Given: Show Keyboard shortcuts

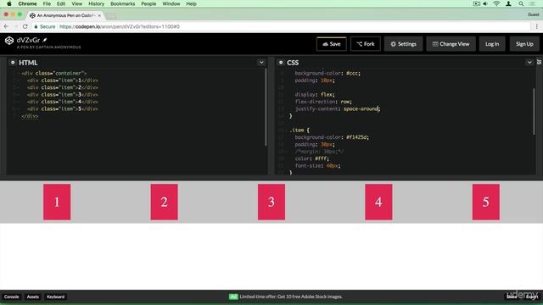Looking at the screenshot, I should (x=55, y=297).
